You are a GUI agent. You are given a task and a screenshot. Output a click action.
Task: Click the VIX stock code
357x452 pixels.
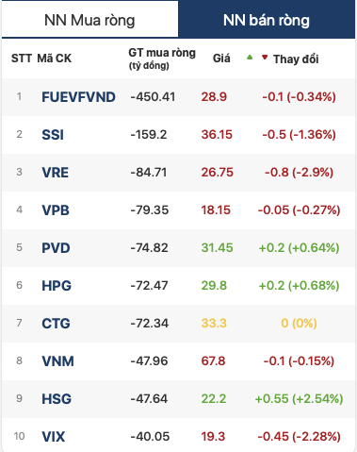point(54,437)
